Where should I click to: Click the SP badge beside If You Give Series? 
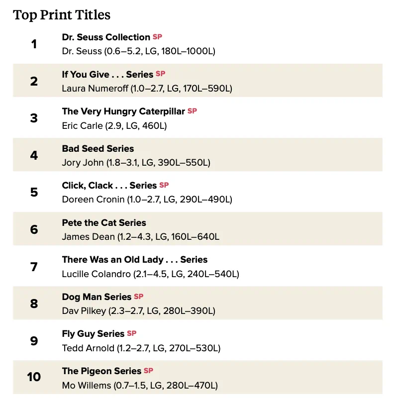pyautogui.click(x=160, y=74)
